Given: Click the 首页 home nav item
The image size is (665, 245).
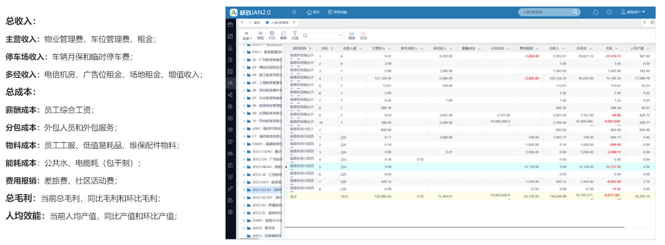Looking at the screenshot, I should click(x=313, y=12).
